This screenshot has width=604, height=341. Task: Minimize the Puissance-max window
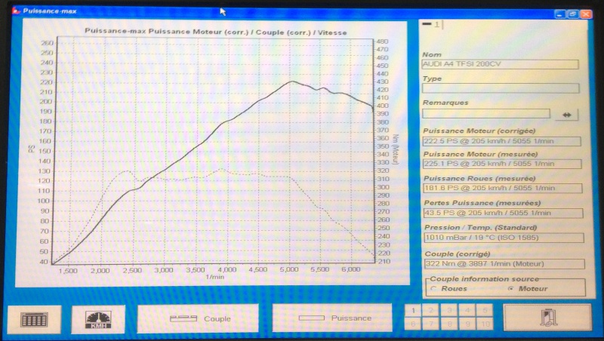pos(559,13)
